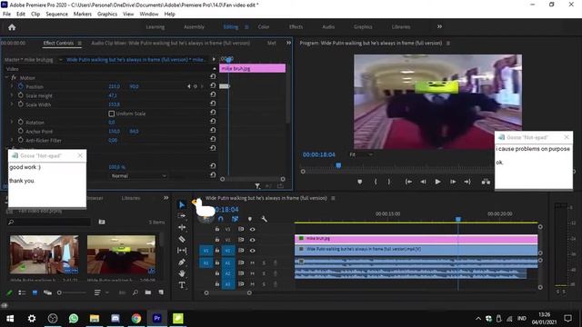582x327 pixels.
Task: Add a marker from the timeline header
Action: coord(250,219)
